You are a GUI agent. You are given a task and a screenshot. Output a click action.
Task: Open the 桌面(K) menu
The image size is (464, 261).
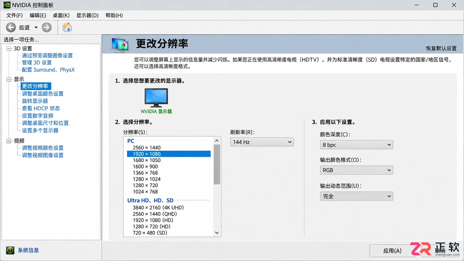[x=61, y=15]
